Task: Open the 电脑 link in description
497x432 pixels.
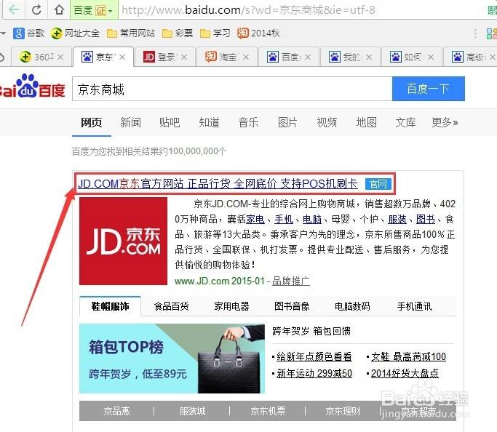Action: click(x=312, y=219)
